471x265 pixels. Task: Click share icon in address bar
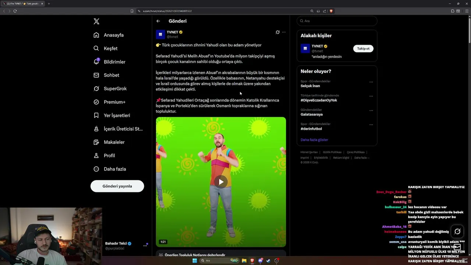tap(325, 11)
